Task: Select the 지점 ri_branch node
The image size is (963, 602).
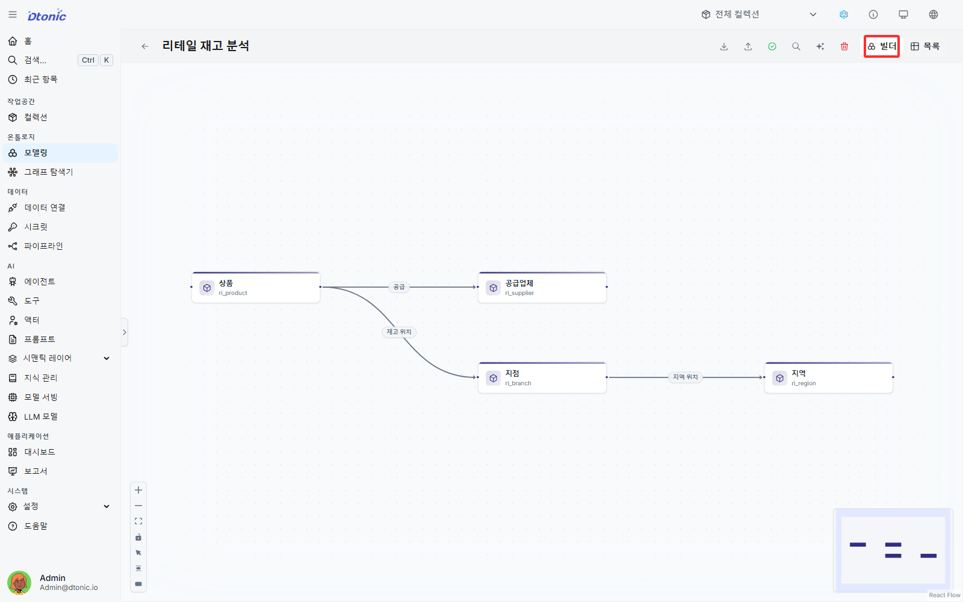Action: pos(542,377)
